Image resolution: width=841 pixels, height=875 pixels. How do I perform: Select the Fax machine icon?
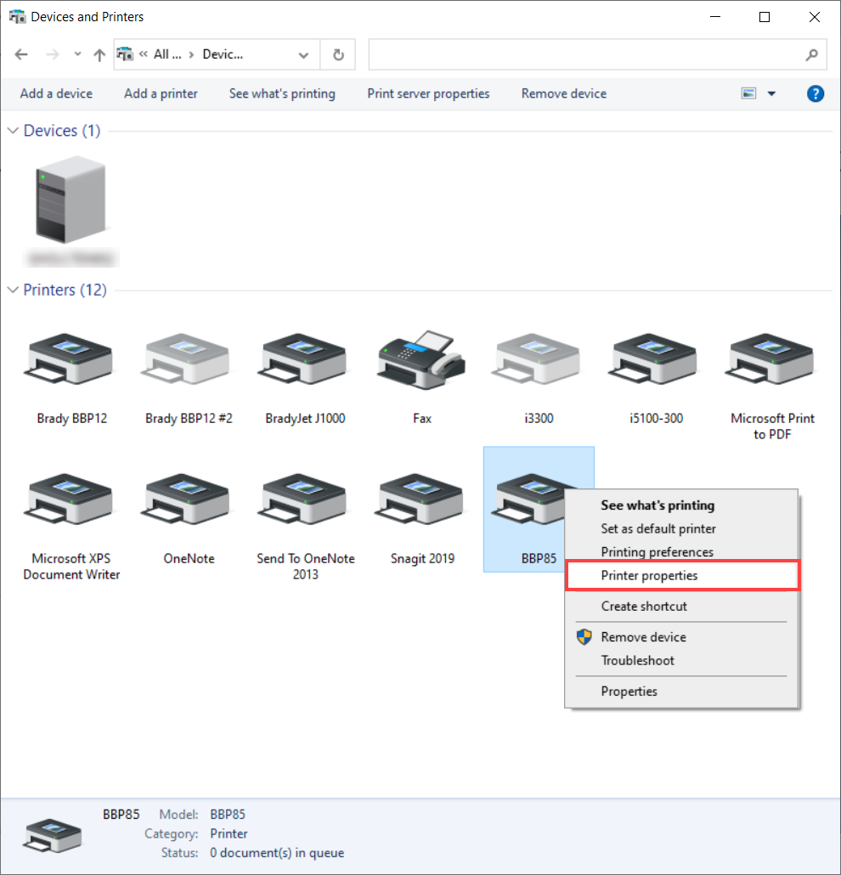[421, 358]
